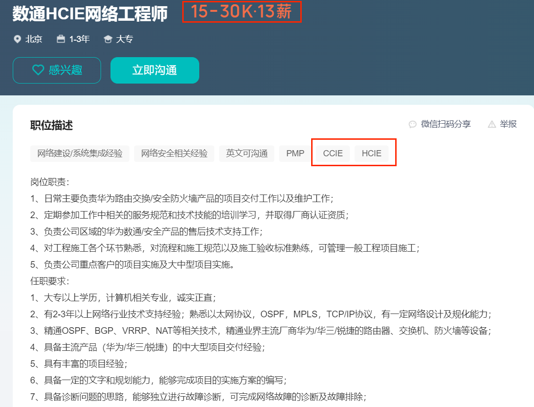Viewport: 534px width, 407px height.
Task: Click the line about 文字和规划能力
Action: tap(158, 380)
